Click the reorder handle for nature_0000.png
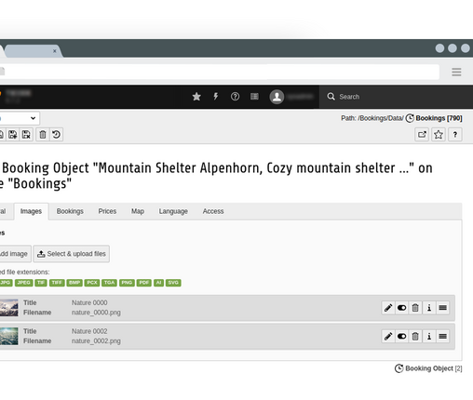The width and height of the screenshot is (473, 400). [x=442, y=308]
